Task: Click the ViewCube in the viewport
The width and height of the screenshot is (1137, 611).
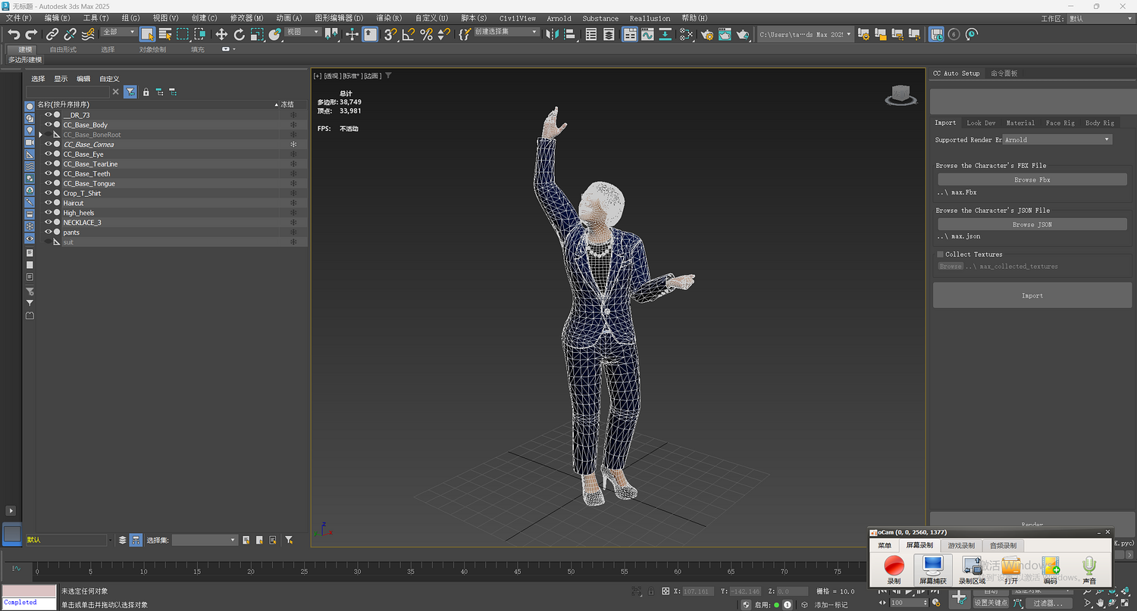Action: 899,95
